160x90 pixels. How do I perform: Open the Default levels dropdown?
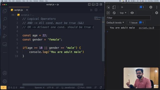coord(115,23)
